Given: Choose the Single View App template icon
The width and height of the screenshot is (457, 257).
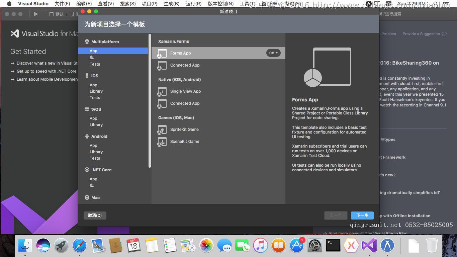Looking at the screenshot, I should pyautogui.click(x=162, y=91).
